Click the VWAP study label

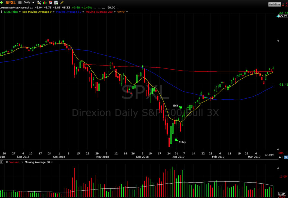pyautogui.click(x=121, y=12)
